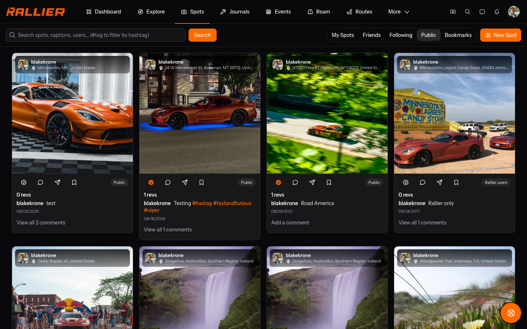Switch to the My Spots filter tab
The image size is (527, 329).
(343, 35)
